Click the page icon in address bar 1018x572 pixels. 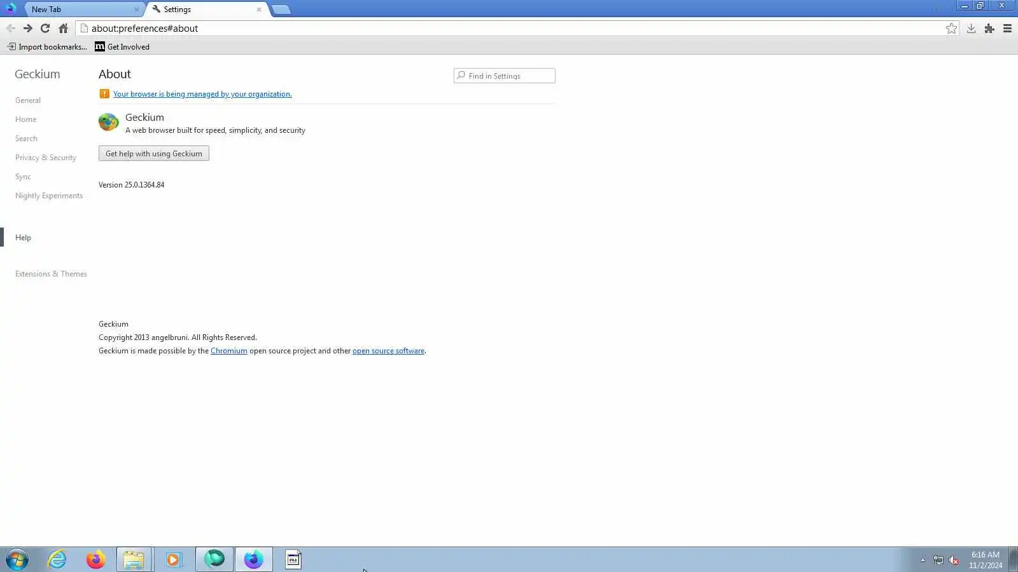pyautogui.click(x=84, y=29)
